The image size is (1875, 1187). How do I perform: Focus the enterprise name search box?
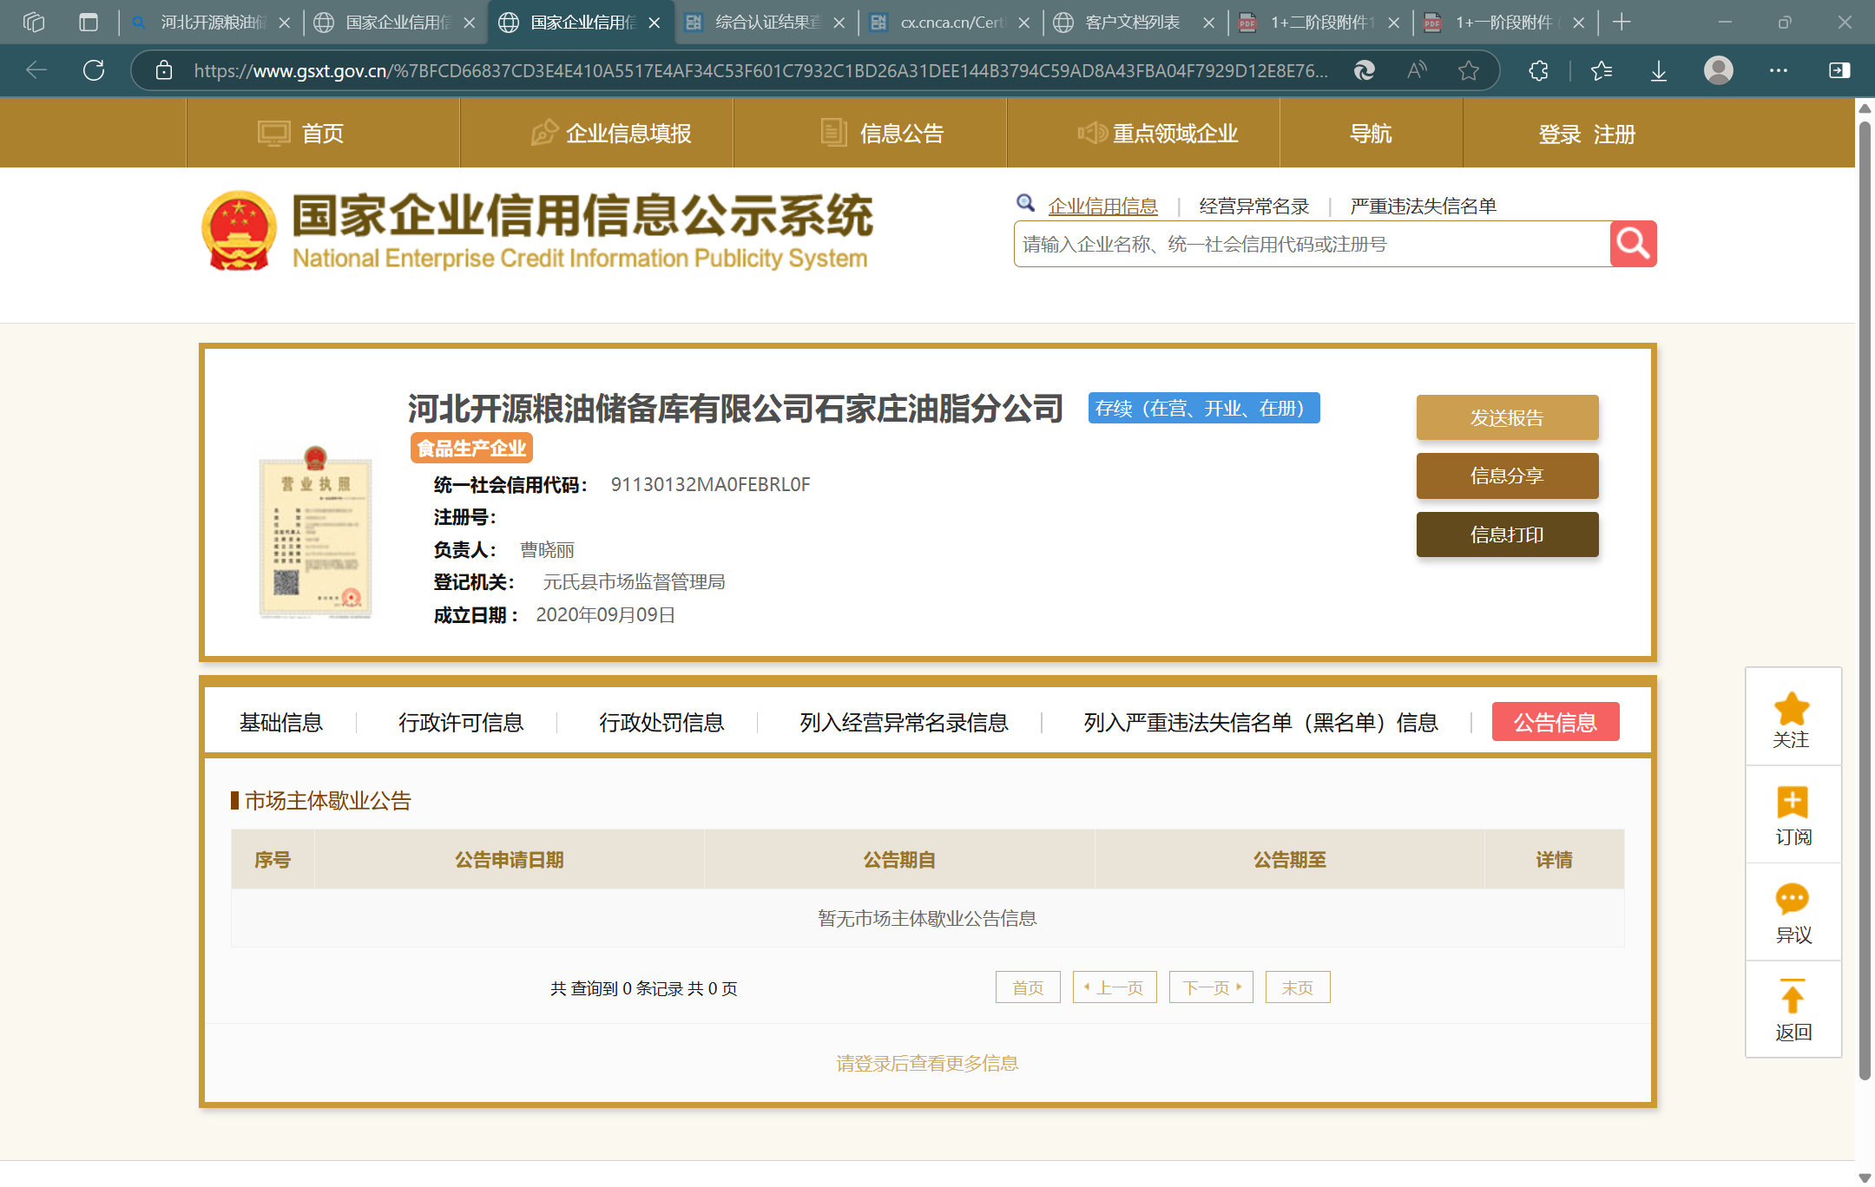pos(1312,244)
